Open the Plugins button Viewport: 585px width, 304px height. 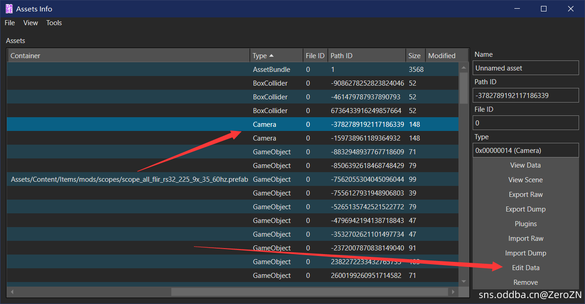[x=525, y=224]
